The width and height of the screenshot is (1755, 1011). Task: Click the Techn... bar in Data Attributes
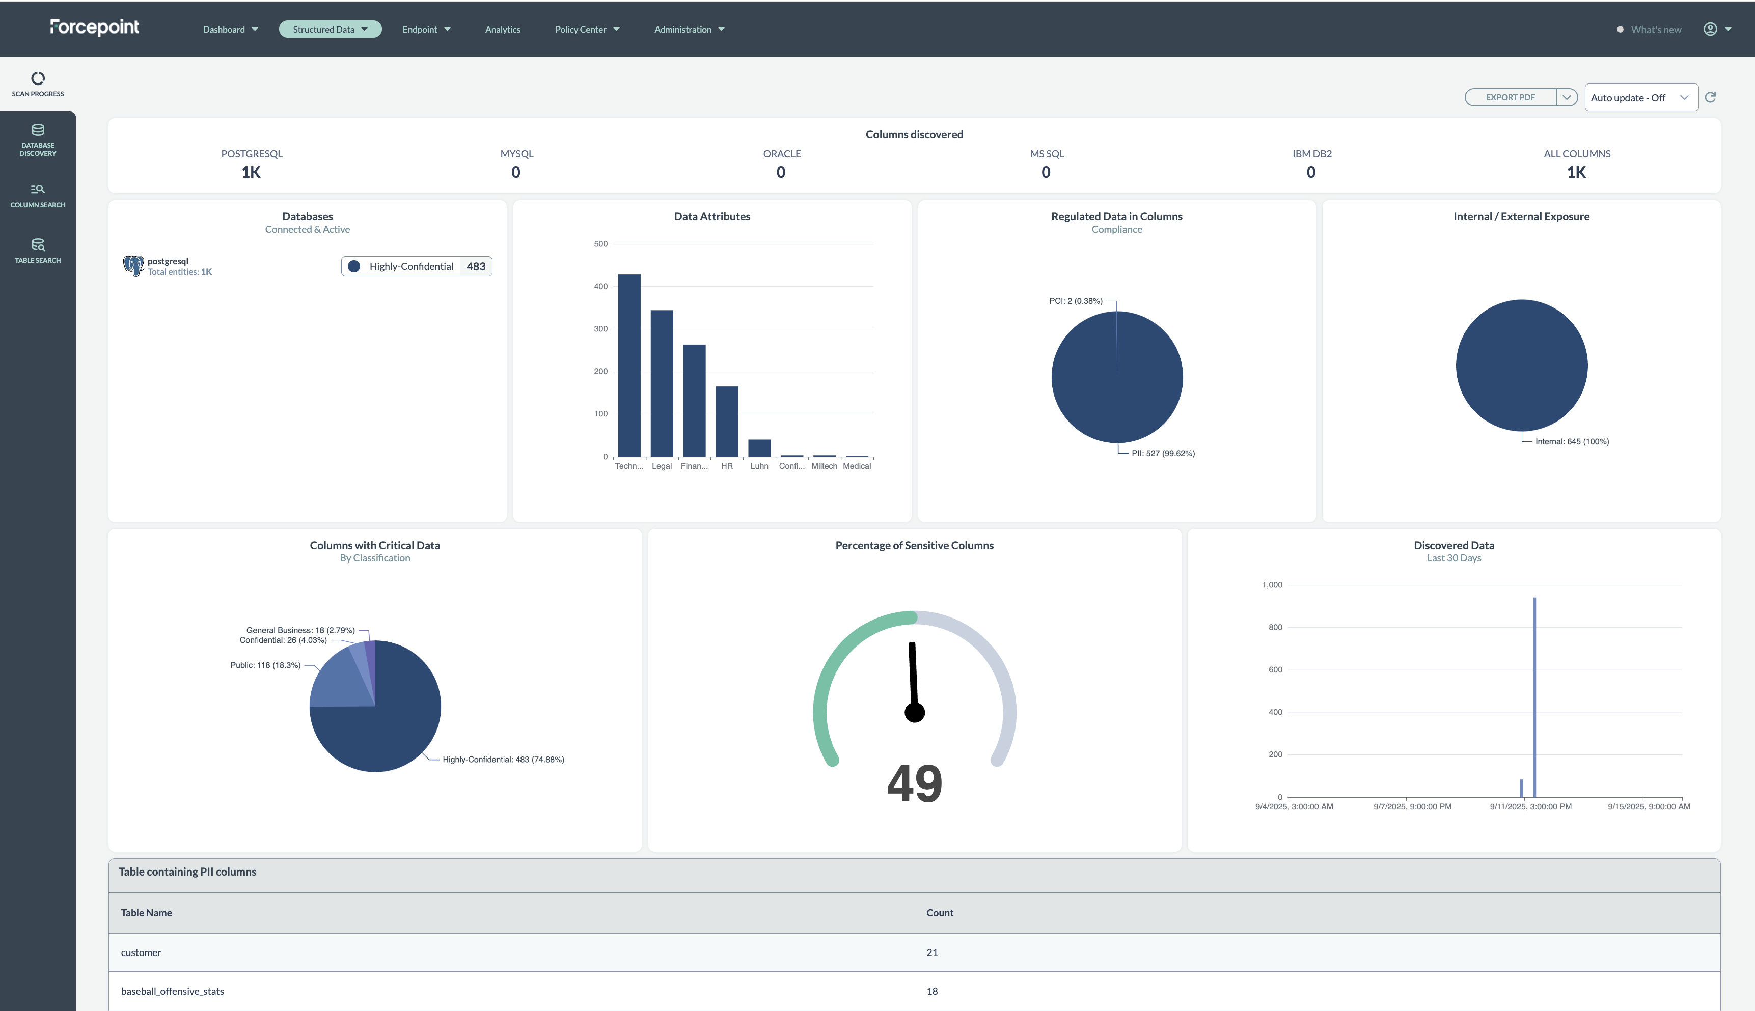click(629, 365)
